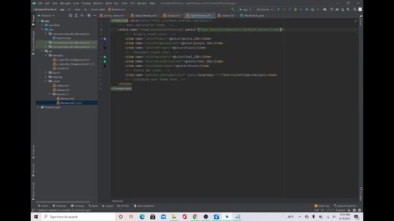394x221 pixels.
Task: Expand the layout folder
Action: tap(46, 72)
